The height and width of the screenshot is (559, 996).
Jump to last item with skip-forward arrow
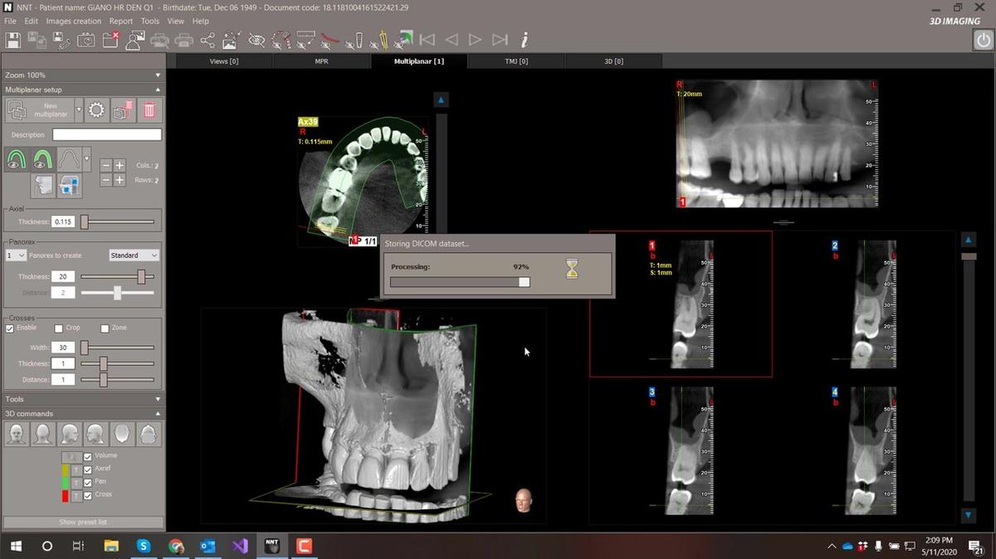pyautogui.click(x=500, y=39)
